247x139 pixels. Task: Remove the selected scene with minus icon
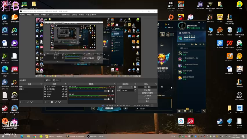(x=24, y=102)
